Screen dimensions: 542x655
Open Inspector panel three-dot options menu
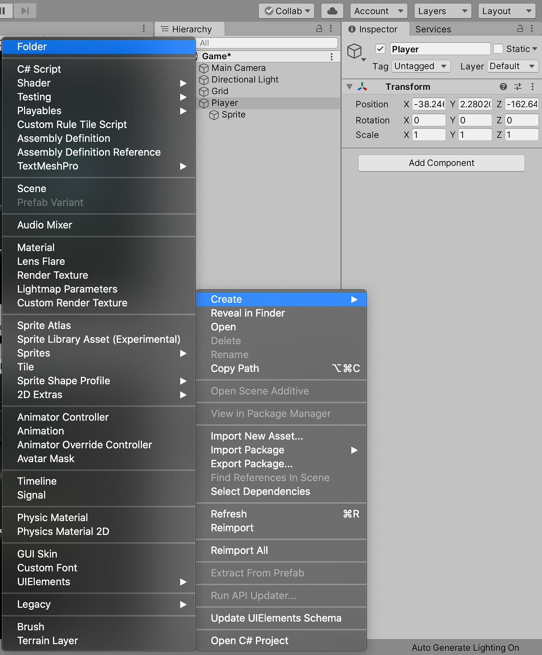pos(532,28)
